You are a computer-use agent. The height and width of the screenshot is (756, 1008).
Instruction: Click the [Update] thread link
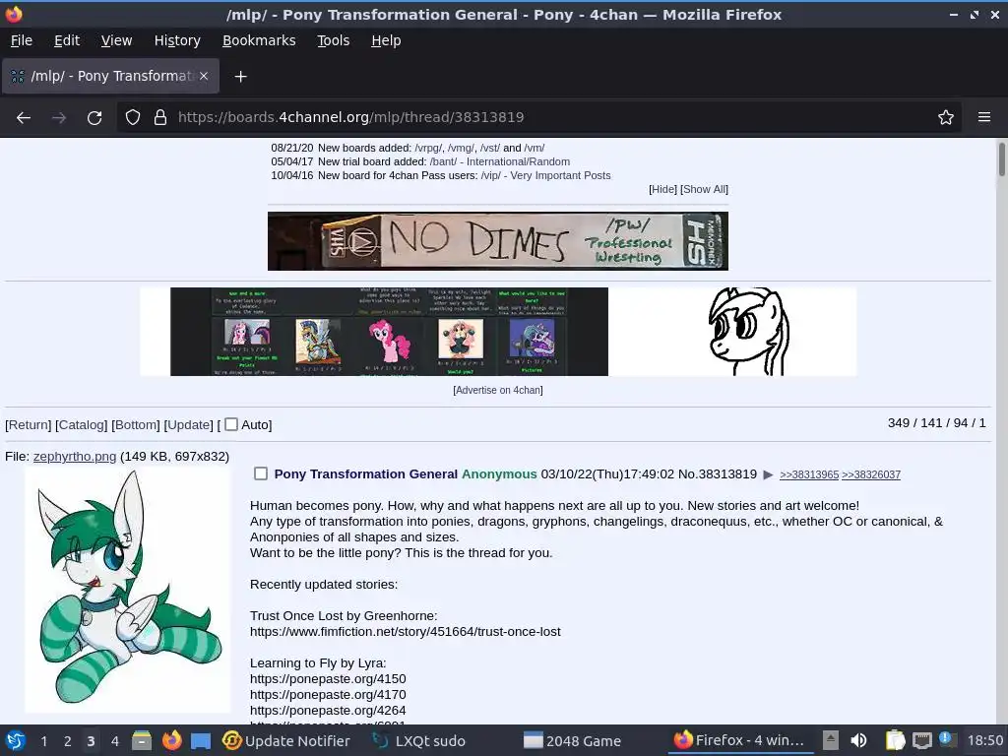[188, 425]
